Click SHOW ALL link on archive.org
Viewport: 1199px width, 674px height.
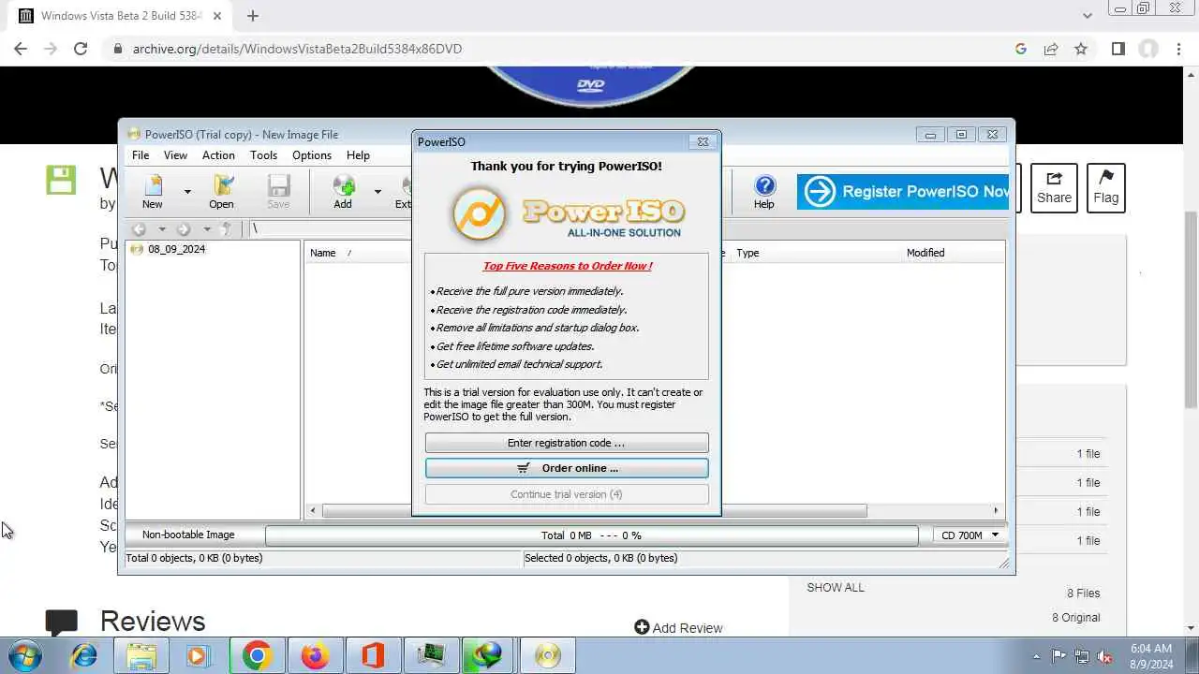pos(836,588)
